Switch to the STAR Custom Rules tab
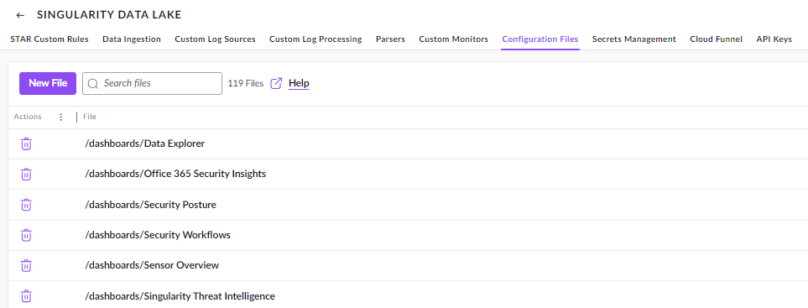 (50, 39)
